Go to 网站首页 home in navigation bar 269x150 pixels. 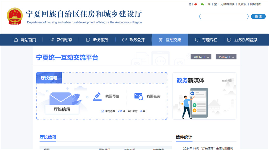pyautogui.click(x=25, y=40)
